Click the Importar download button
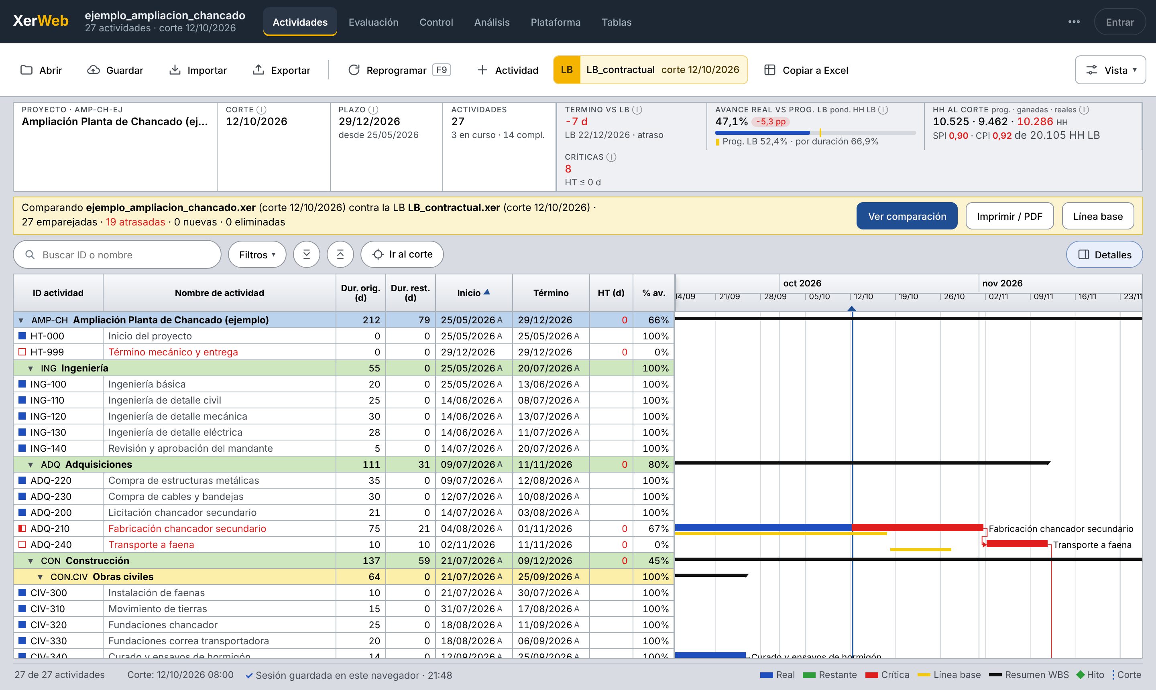 point(198,70)
